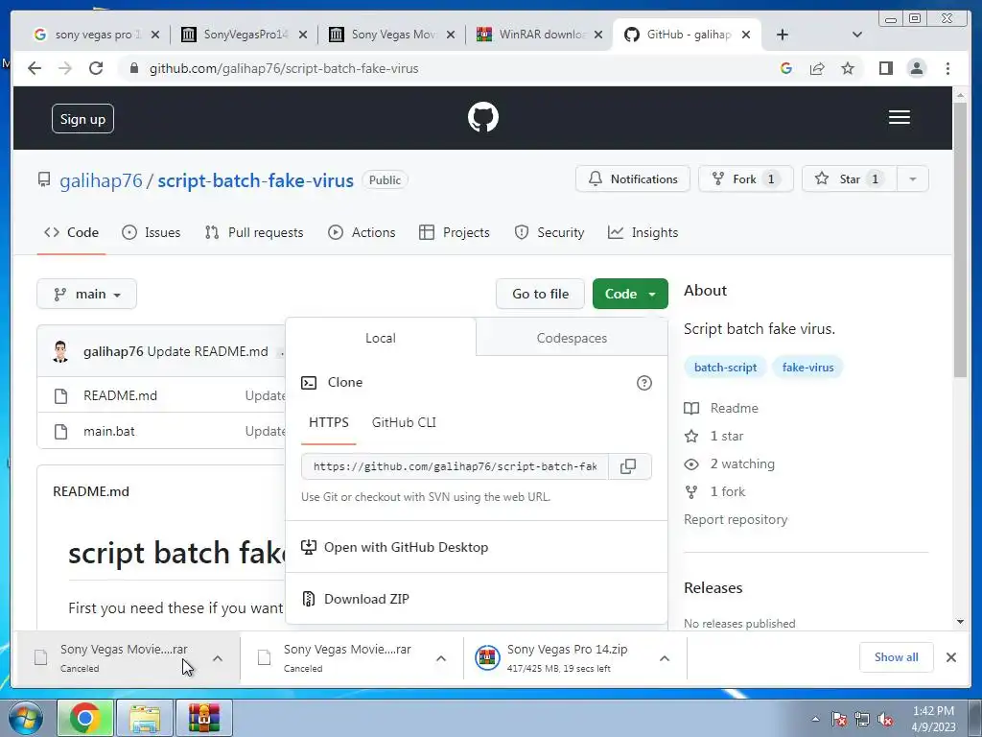Click the Go to file button

pos(540,294)
